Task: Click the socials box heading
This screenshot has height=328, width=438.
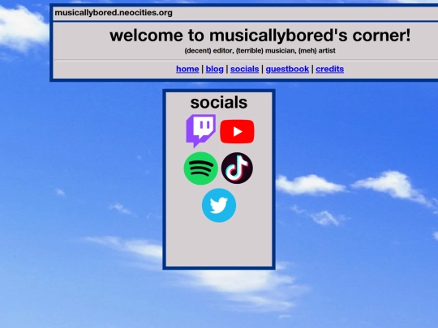Action: pos(219,102)
